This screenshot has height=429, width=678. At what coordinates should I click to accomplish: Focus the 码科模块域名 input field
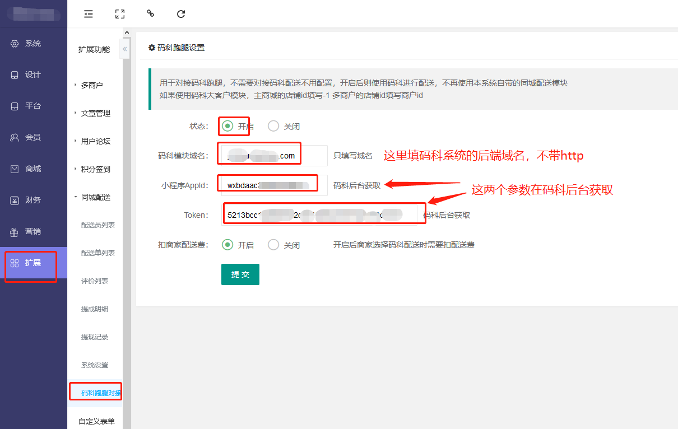[275, 156]
